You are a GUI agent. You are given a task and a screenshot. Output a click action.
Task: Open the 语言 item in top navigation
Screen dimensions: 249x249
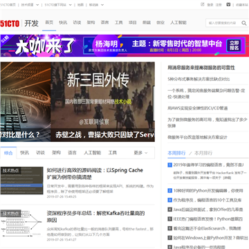pyautogui.click(x=104, y=23)
